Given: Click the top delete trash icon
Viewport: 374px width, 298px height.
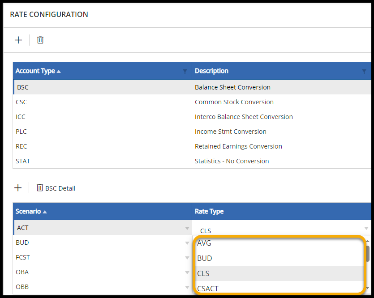Looking at the screenshot, I should click(40, 40).
